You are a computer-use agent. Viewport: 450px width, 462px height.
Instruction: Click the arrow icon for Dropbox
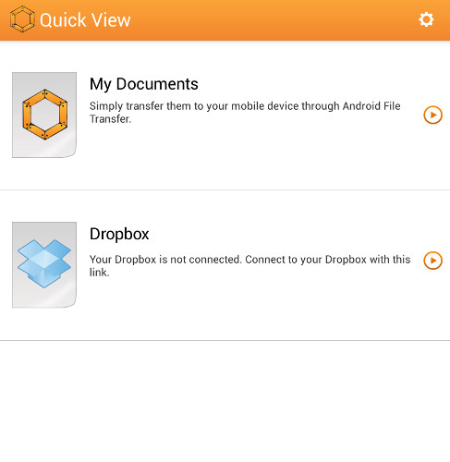tap(432, 261)
